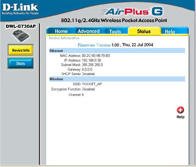196x167 pixels.
Task: Select the Firmware Version label
Action: 94,45
